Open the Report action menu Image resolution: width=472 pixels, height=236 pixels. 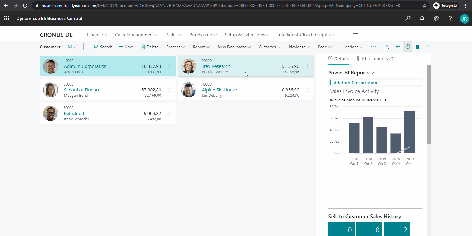(201, 47)
